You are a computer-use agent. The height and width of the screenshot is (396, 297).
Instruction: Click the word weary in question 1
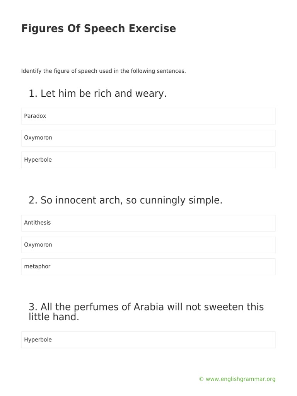pos(150,94)
